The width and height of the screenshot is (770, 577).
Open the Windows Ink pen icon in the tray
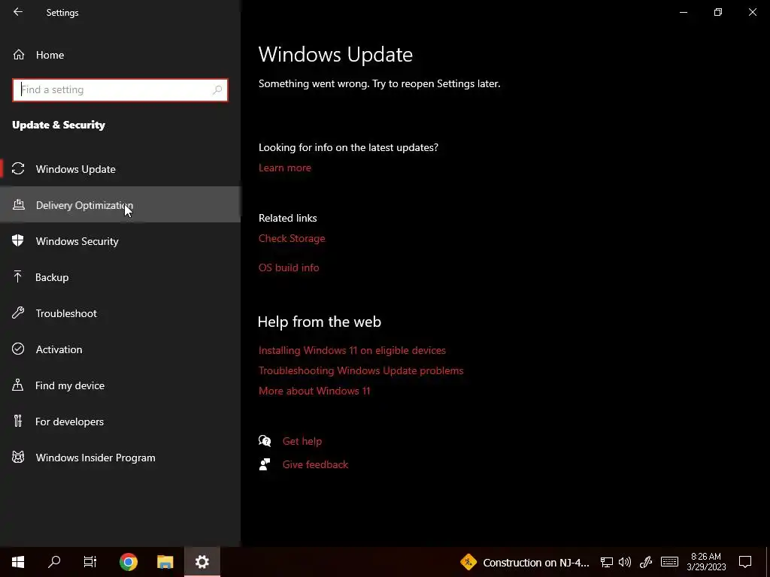point(646,562)
